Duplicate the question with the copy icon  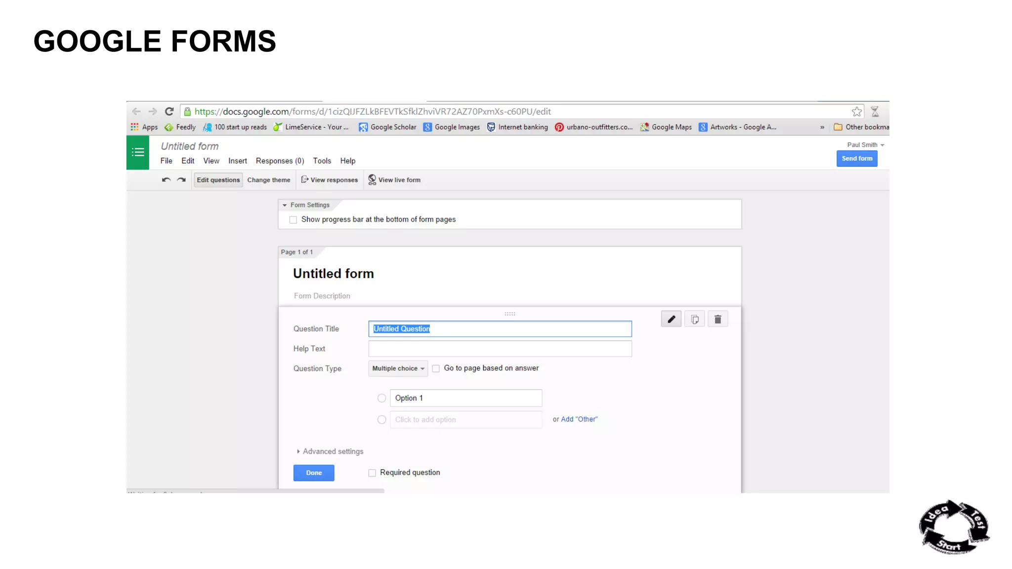tap(695, 319)
